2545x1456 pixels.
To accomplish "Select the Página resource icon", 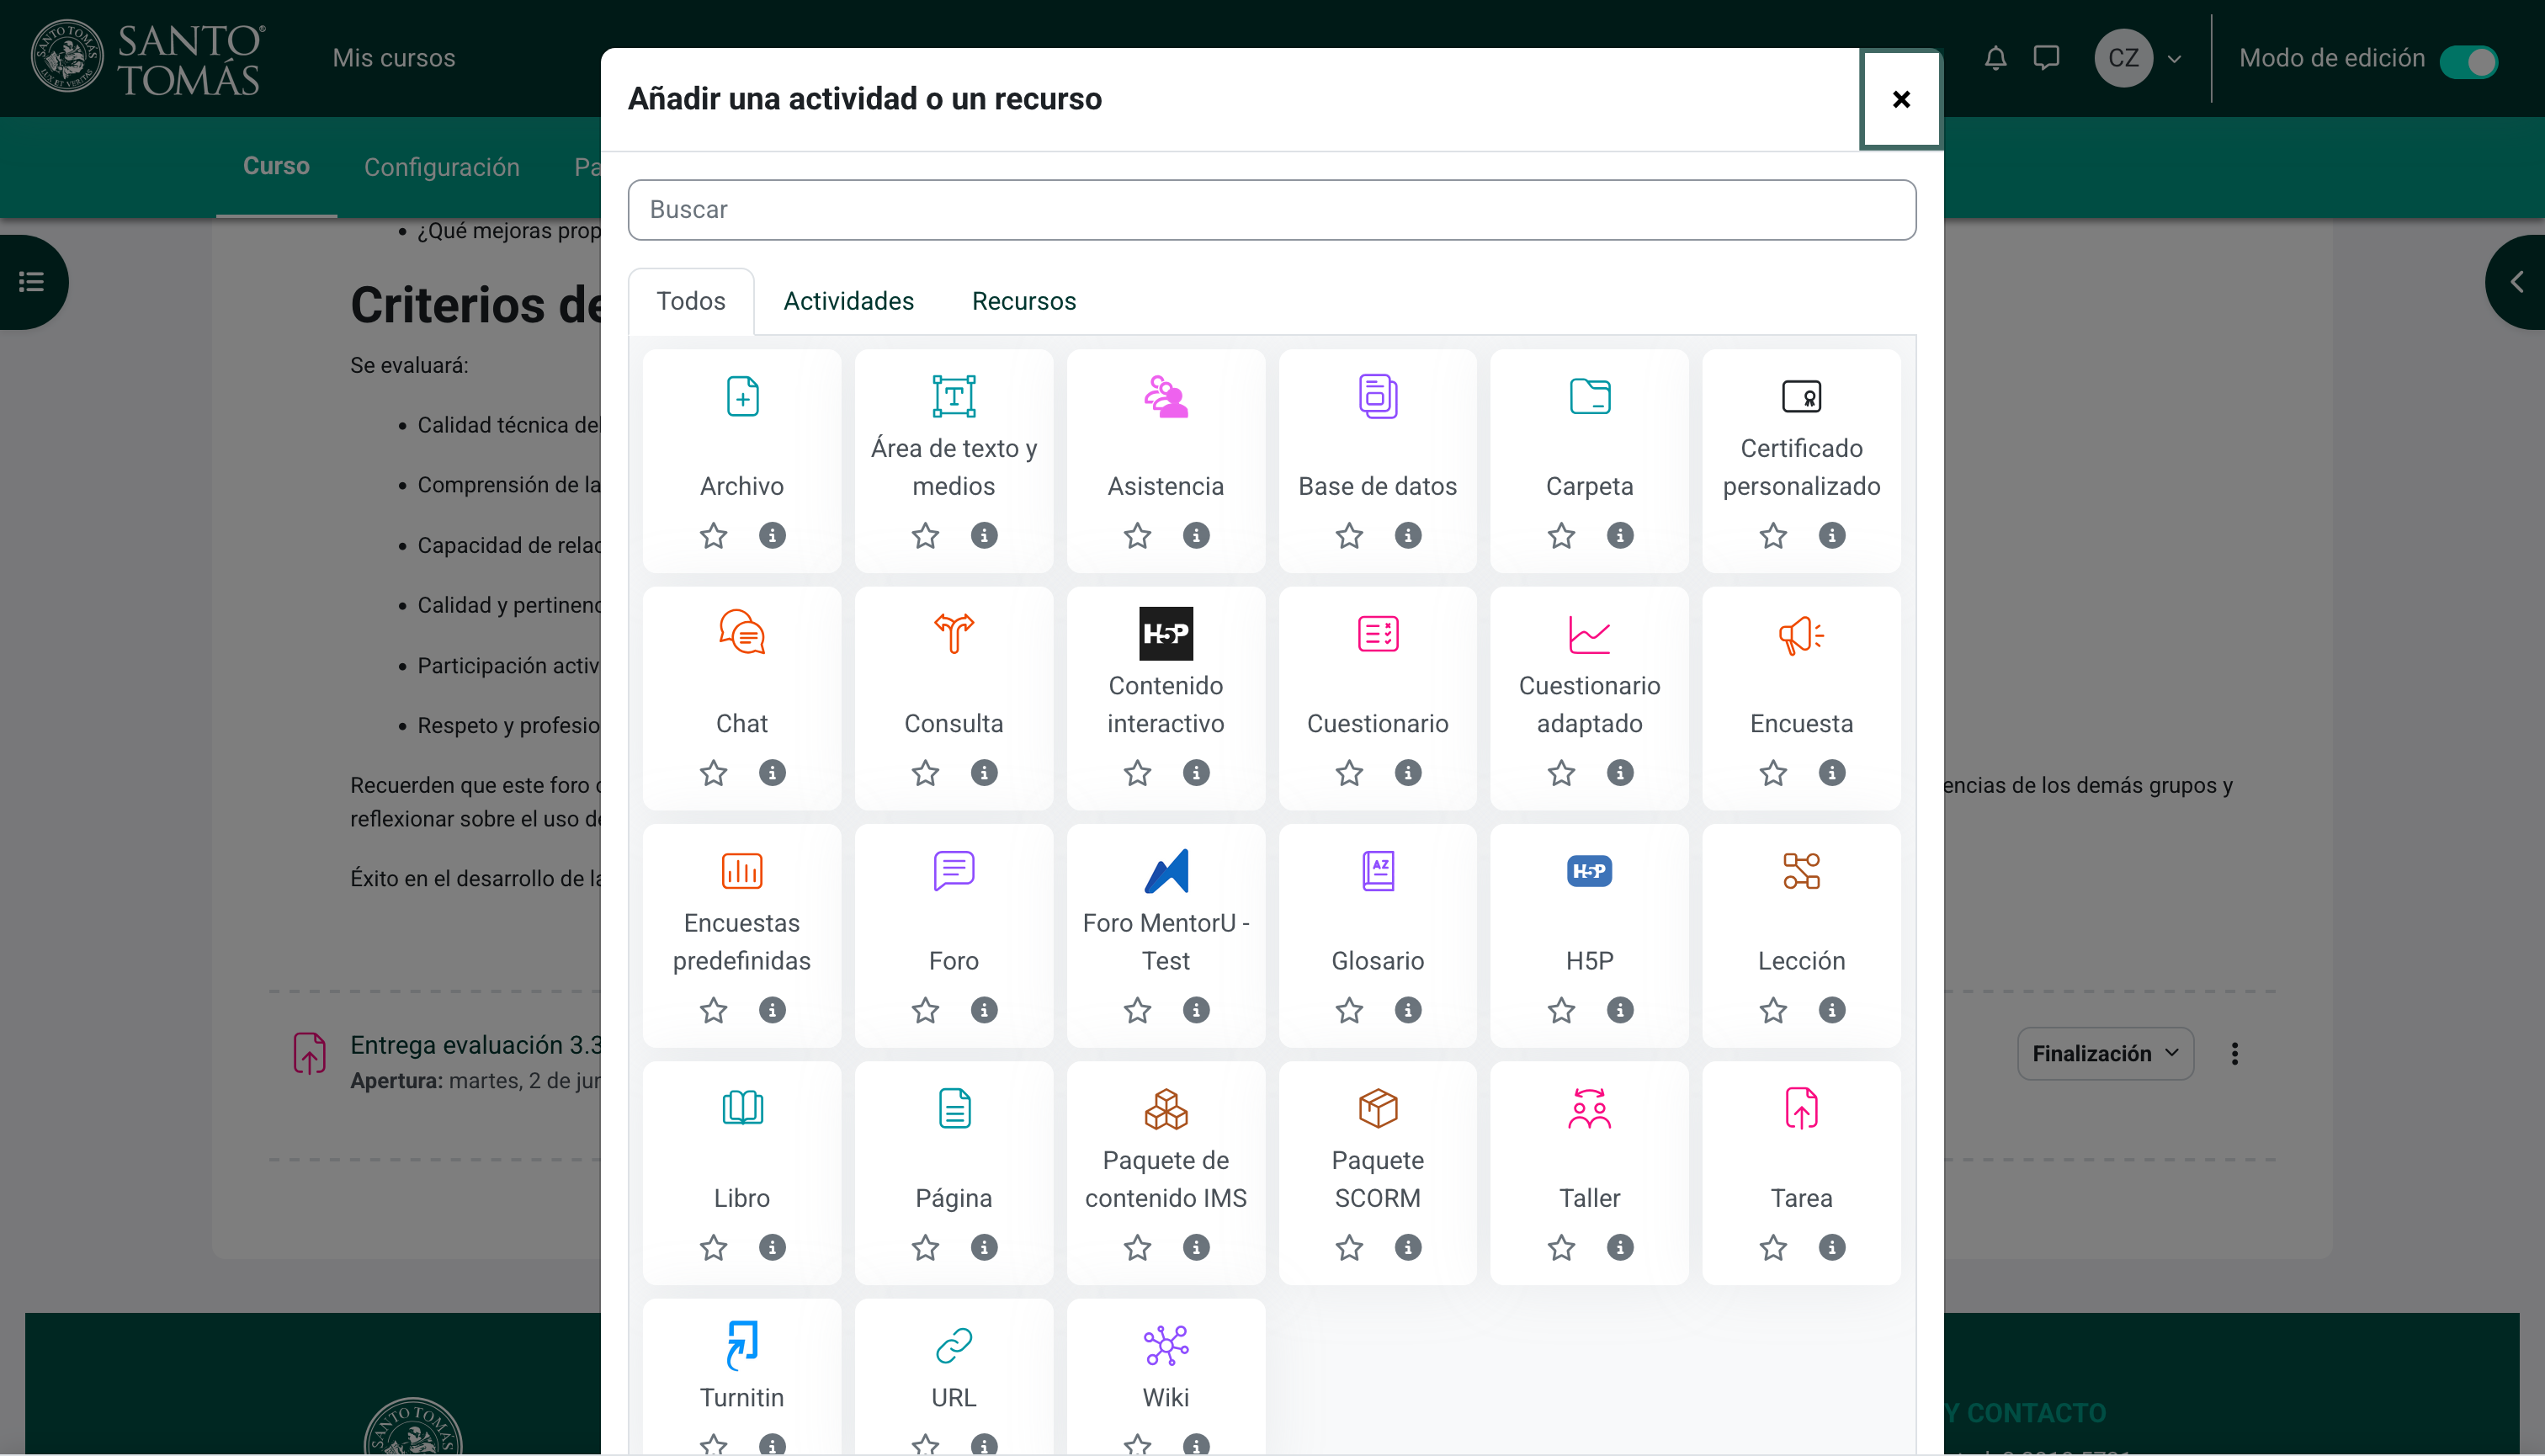I will click(x=954, y=1108).
